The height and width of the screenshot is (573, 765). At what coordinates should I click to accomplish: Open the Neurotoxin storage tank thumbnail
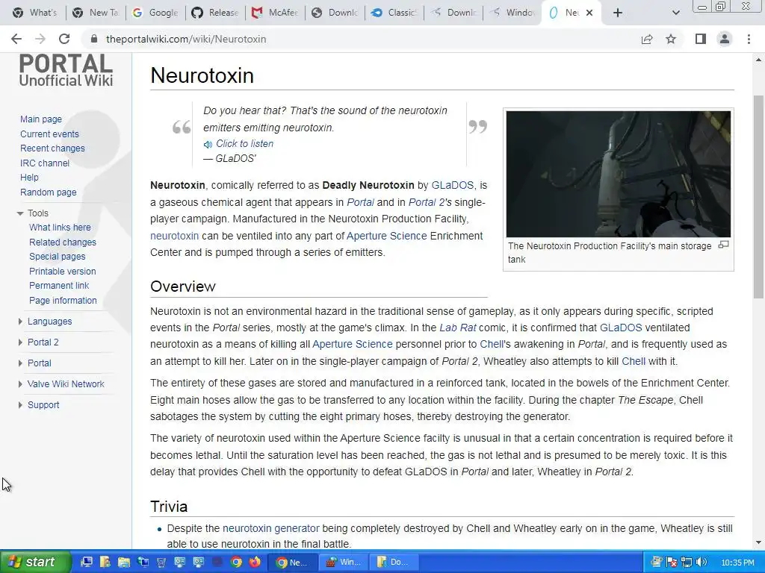[618, 174]
